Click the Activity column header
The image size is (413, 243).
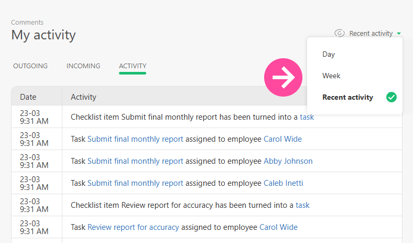tap(83, 97)
